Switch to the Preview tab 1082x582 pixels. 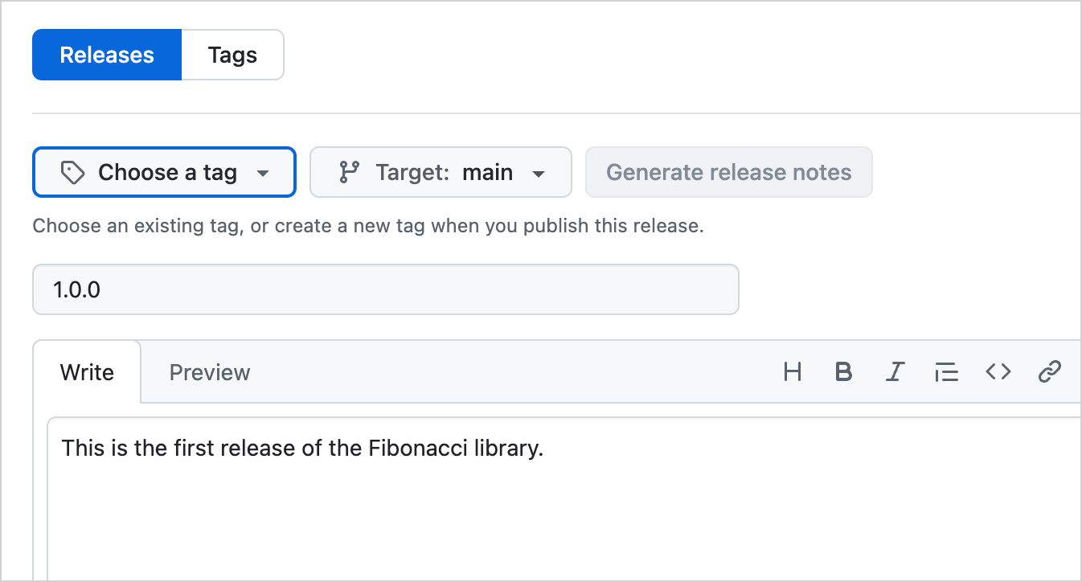tap(209, 371)
